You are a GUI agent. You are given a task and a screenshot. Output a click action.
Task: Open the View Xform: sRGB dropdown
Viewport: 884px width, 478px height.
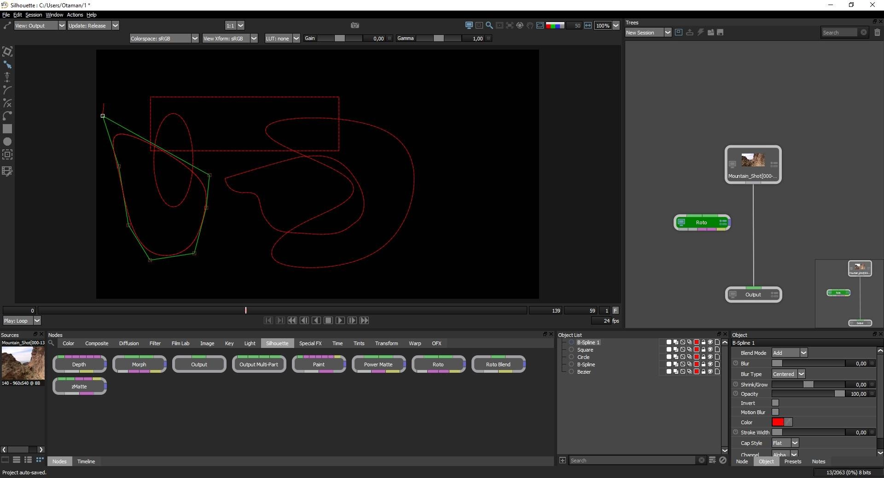click(230, 39)
